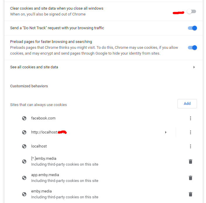Enable clear cookies when closing all windows

192,11
